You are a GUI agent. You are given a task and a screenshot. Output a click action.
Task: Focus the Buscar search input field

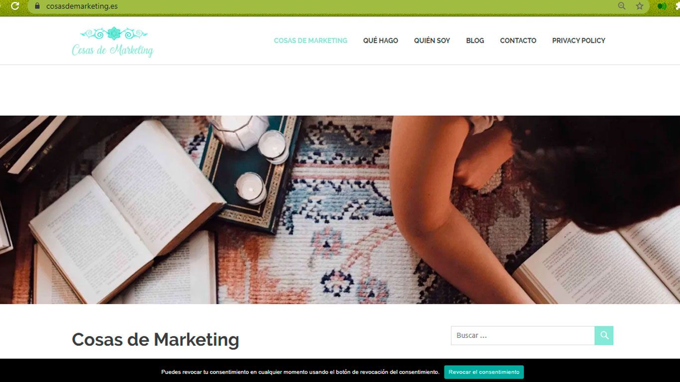[523, 335]
